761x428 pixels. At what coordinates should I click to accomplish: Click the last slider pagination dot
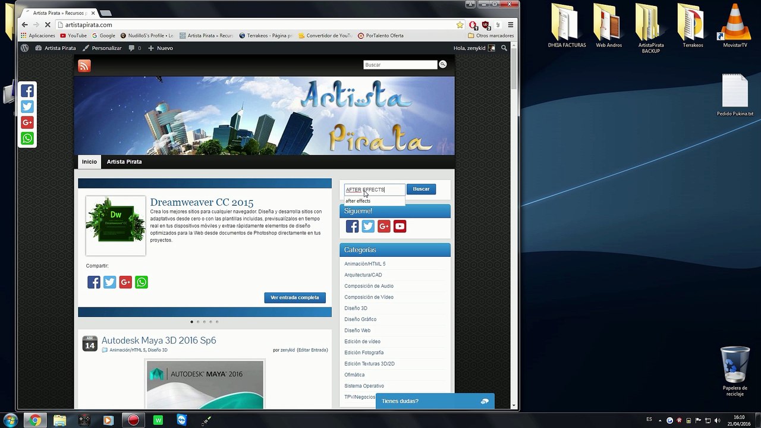pos(217,322)
